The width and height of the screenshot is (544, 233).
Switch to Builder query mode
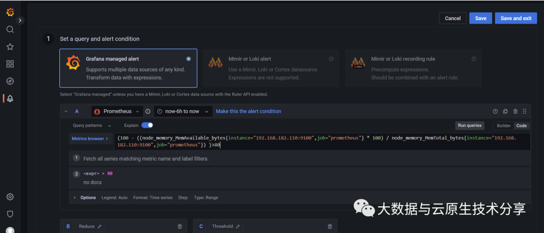503,126
